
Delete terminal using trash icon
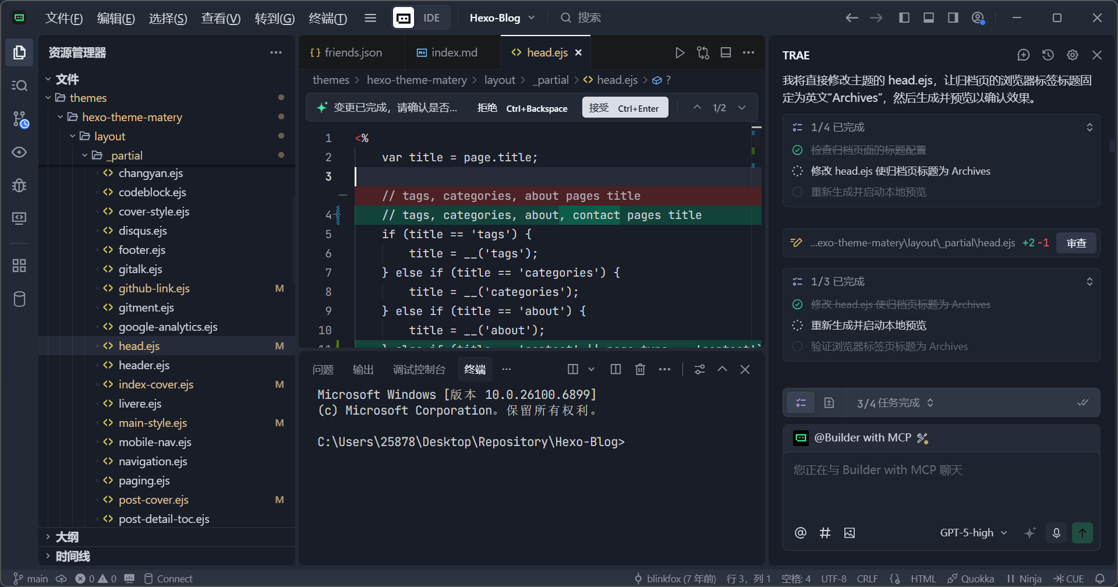[640, 369]
